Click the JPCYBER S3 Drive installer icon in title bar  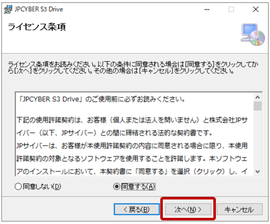coord(8,9)
